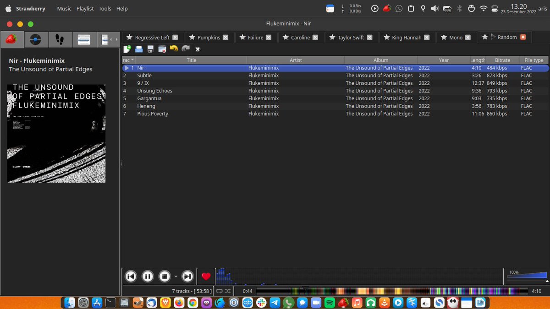Viewport: 550px width, 309px height.
Task: Open the Context strawberry tab in sidebar
Action: click(12, 39)
